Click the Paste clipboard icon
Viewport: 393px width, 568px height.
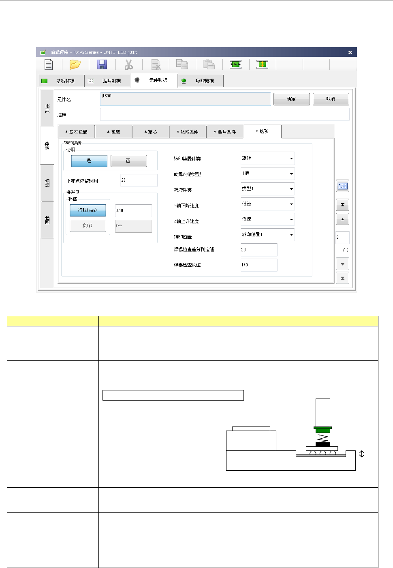point(209,64)
